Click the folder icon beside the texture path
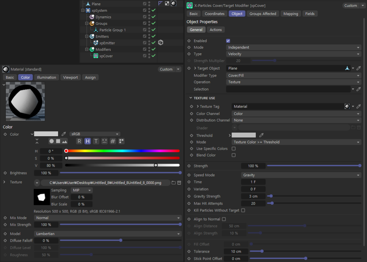The width and height of the screenshot is (367, 262). point(174,183)
